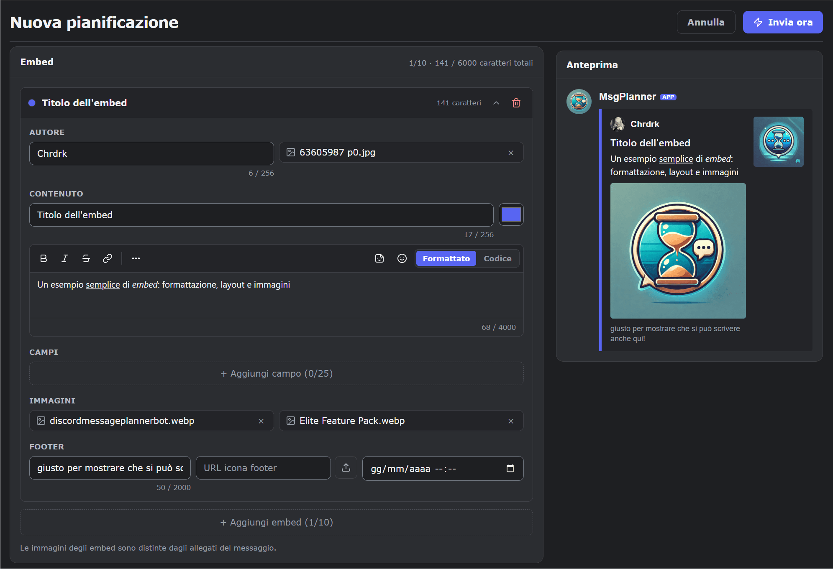
Task: Click the MsgPlanner bot avatar
Action: (x=579, y=102)
